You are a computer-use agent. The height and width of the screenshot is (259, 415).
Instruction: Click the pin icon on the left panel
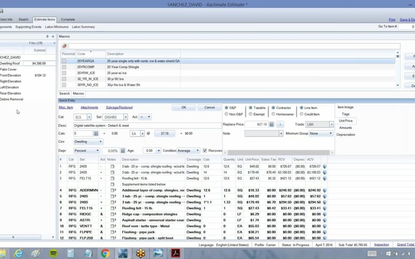[x=47, y=36]
